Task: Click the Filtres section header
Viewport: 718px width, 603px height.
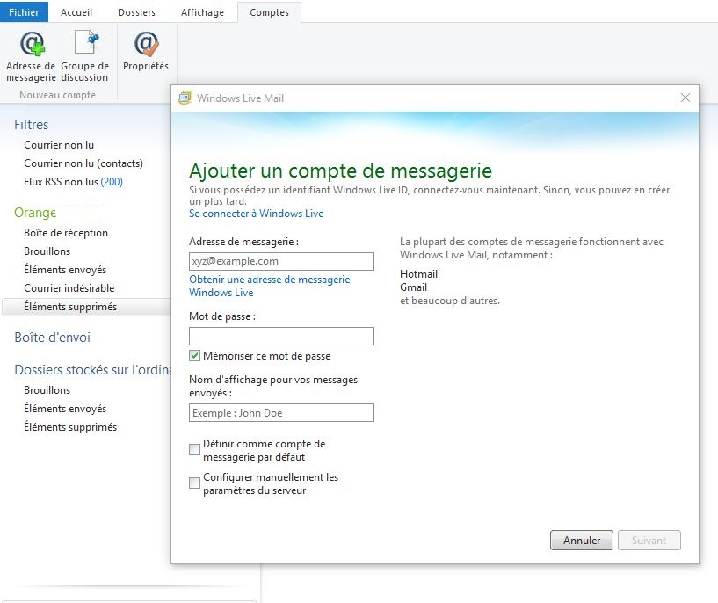Action: (31, 125)
